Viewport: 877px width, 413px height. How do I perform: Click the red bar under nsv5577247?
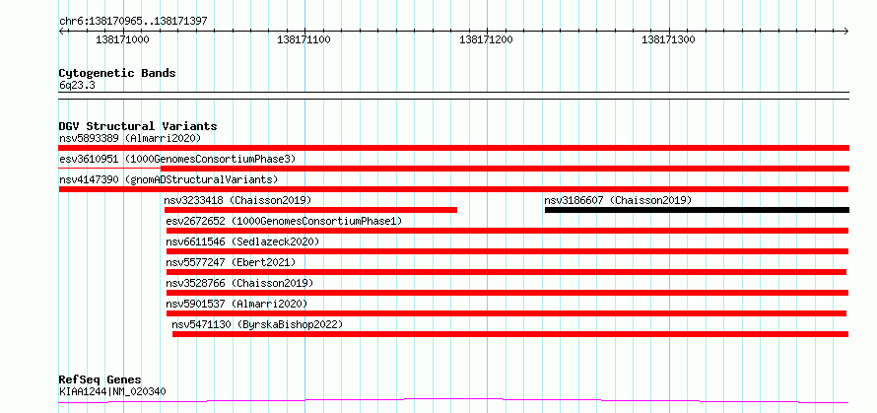coord(506,272)
